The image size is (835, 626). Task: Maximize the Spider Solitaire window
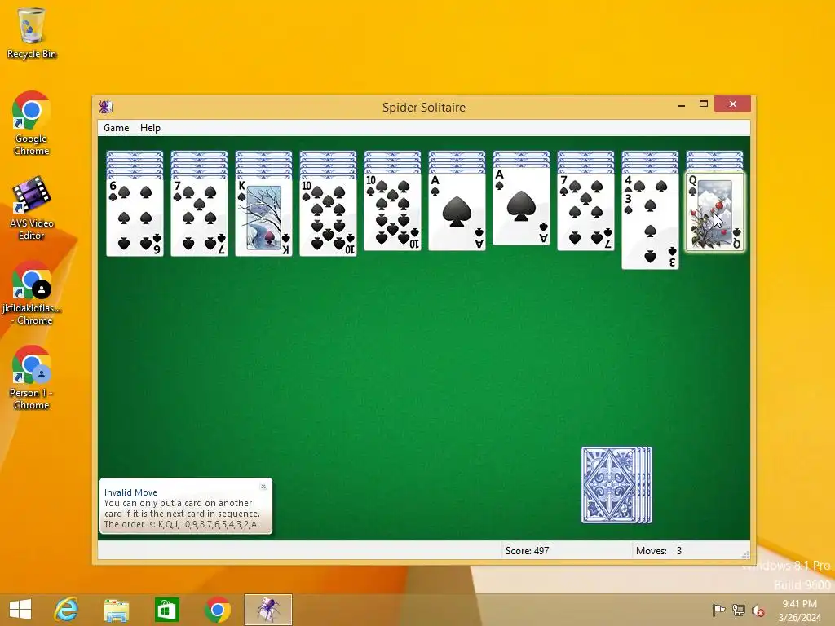pyautogui.click(x=704, y=104)
